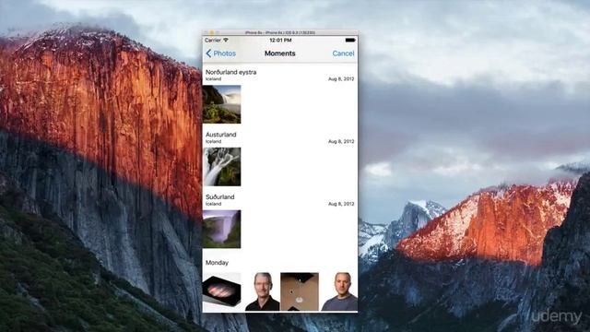Viewport: 590px width, 332px height.
Task: Click the 12:01 PM clock in status bar
Action: [x=280, y=40]
